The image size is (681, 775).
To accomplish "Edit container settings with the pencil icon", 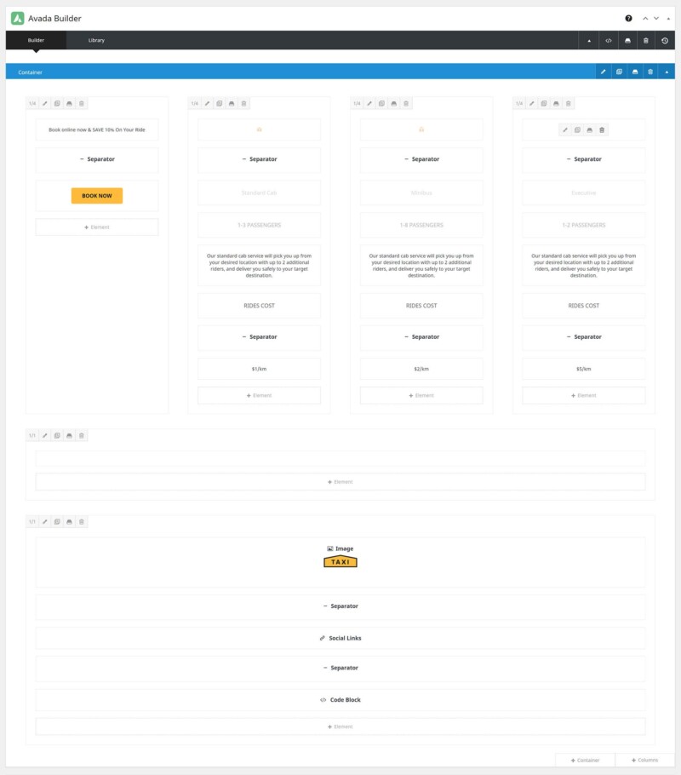I will (604, 72).
